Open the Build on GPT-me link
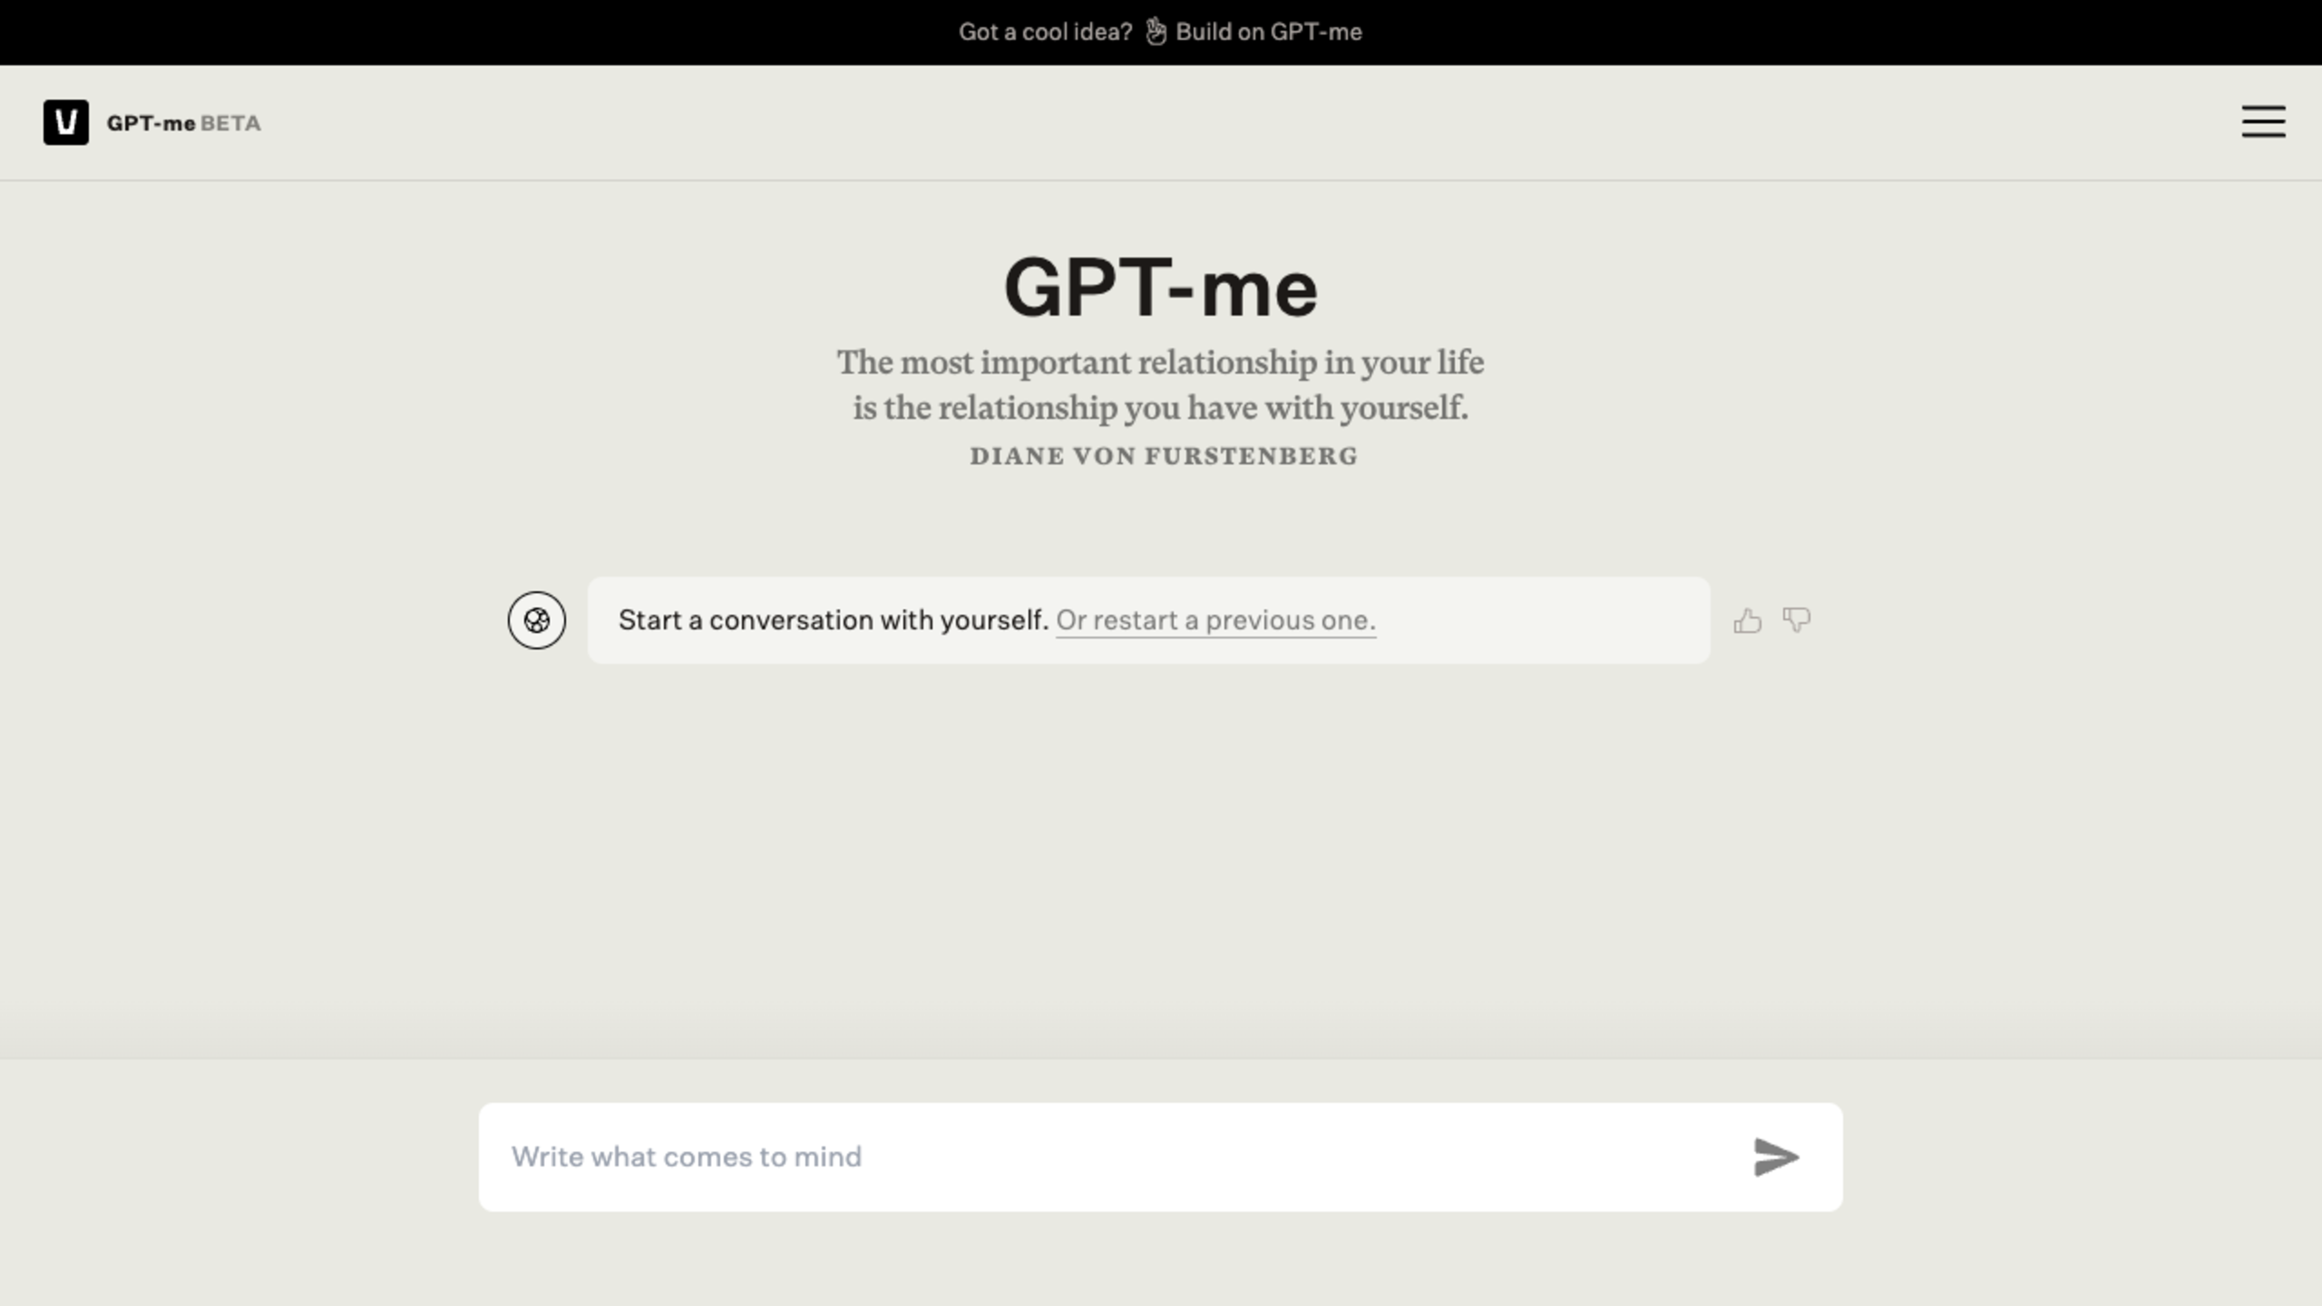This screenshot has height=1306, width=2322. (x=1268, y=31)
